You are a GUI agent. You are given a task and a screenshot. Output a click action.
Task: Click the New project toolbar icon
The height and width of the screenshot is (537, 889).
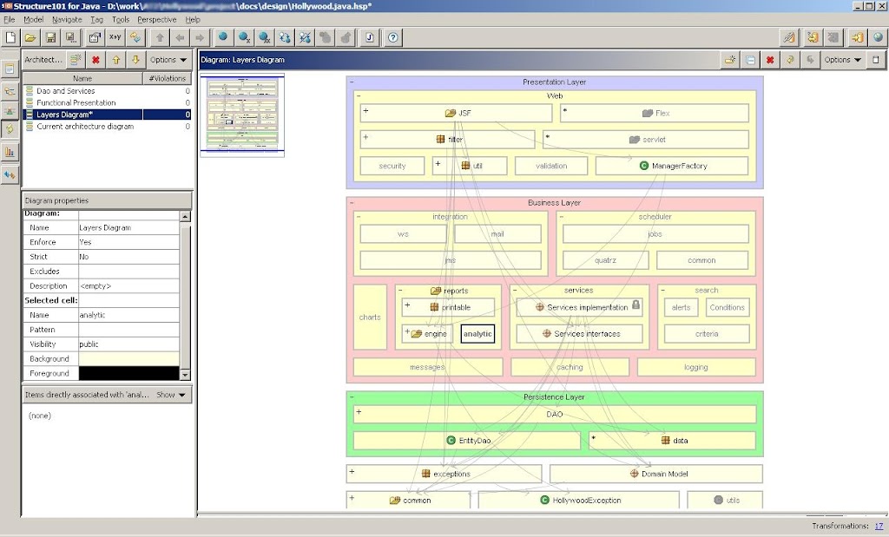coord(10,37)
